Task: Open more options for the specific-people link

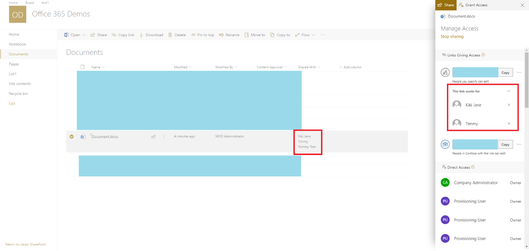Action: pos(519,73)
